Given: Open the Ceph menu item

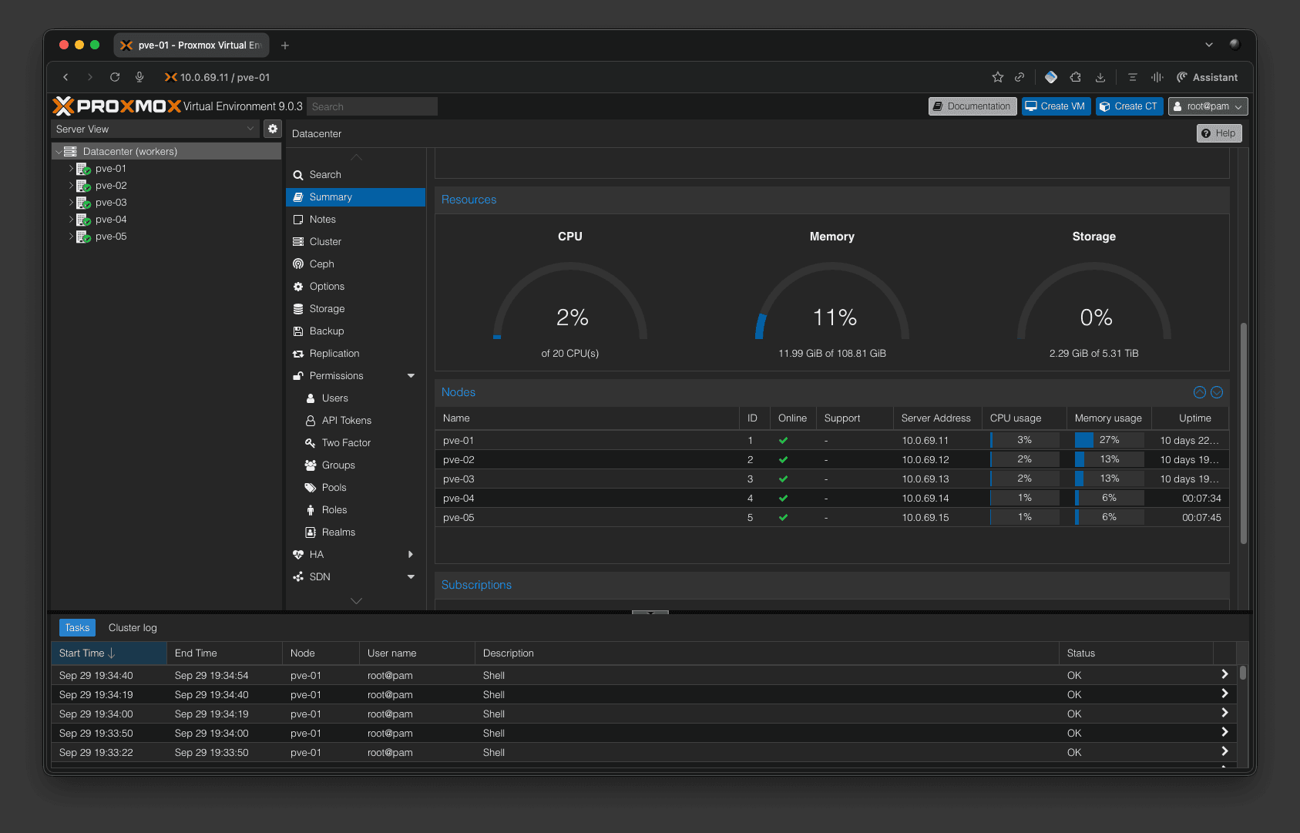Looking at the screenshot, I should (x=355, y=264).
